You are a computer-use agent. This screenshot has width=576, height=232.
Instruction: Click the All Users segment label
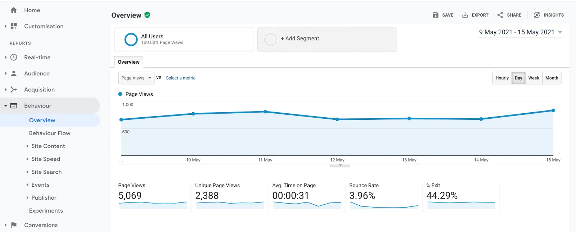(152, 36)
